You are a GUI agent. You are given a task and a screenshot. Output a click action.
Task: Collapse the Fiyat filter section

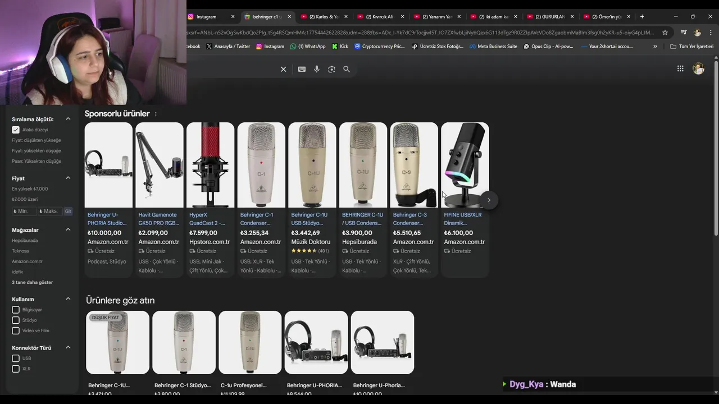(x=68, y=178)
